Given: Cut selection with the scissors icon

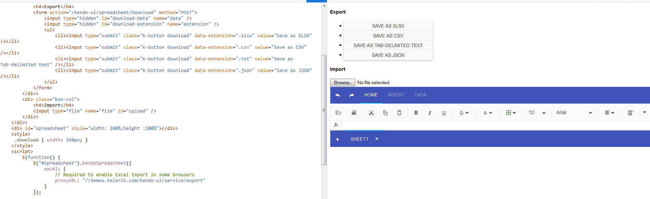Looking at the screenshot, I should click(x=371, y=113).
